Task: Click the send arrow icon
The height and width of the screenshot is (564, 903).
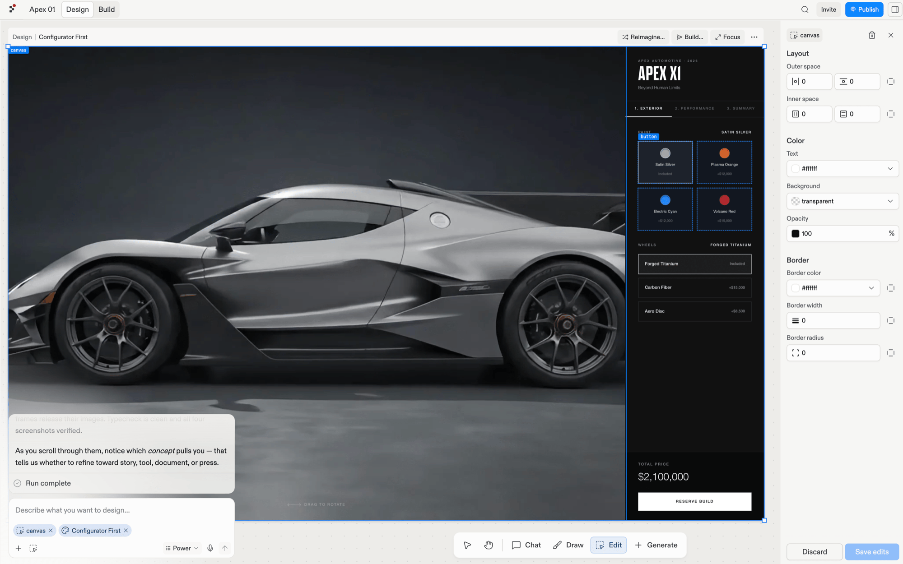Action: pos(225,548)
